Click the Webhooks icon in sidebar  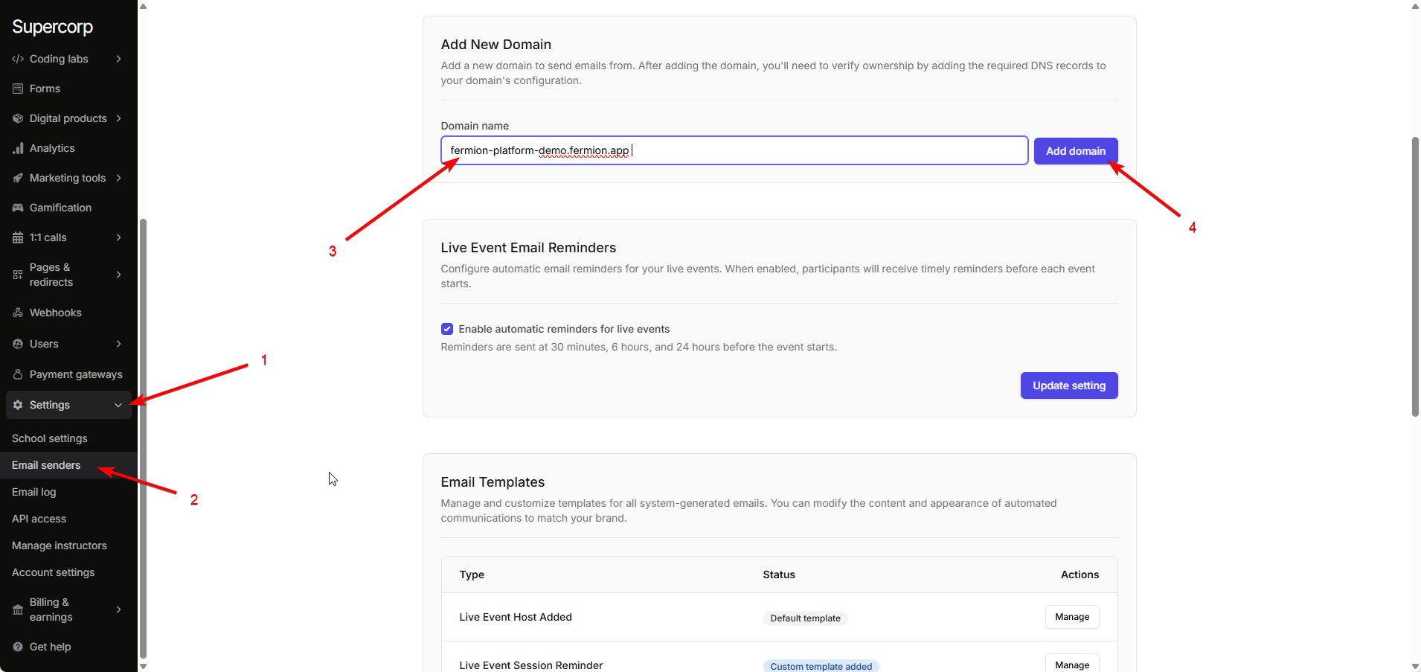18,313
